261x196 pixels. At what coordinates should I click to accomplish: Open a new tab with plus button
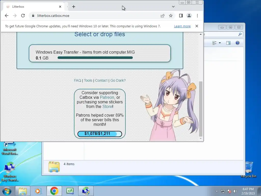tap(74, 7)
